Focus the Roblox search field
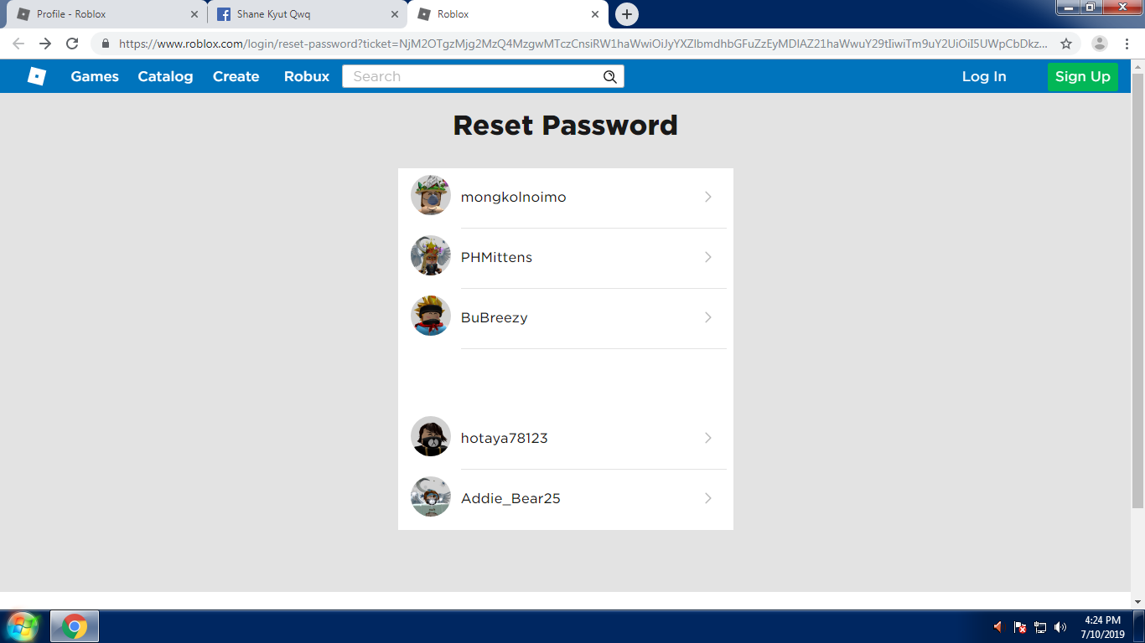 point(483,76)
